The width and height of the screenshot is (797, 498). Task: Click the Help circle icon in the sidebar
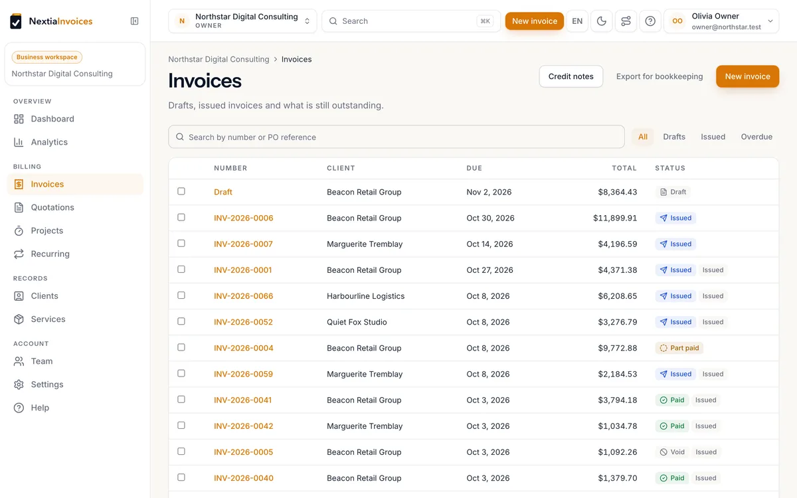click(19, 408)
